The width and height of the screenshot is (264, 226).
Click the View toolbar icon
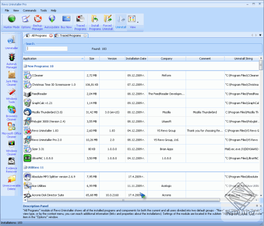(132, 19)
